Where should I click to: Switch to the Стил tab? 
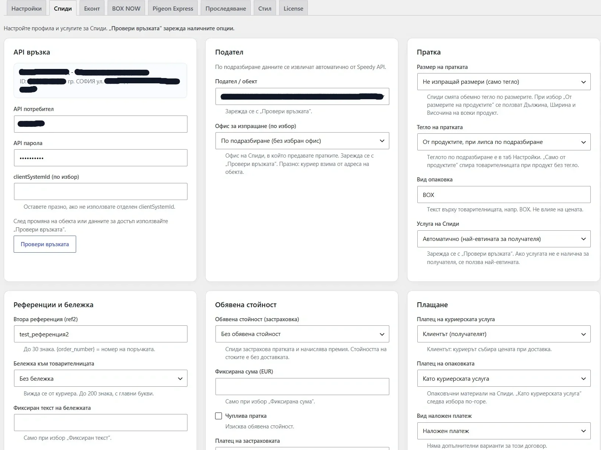[x=265, y=8]
